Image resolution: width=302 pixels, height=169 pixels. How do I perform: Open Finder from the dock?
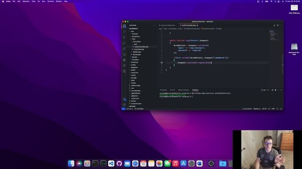[x=71, y=163]
